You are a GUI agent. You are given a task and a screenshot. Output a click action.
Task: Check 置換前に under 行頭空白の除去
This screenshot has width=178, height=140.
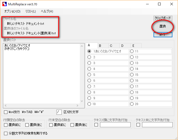6,125
